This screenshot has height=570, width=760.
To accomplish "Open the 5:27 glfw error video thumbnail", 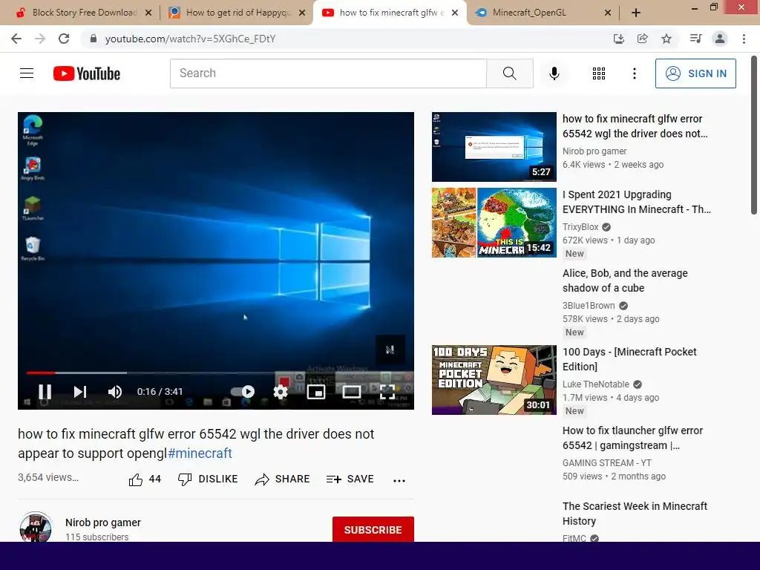I will click(494, 147).
